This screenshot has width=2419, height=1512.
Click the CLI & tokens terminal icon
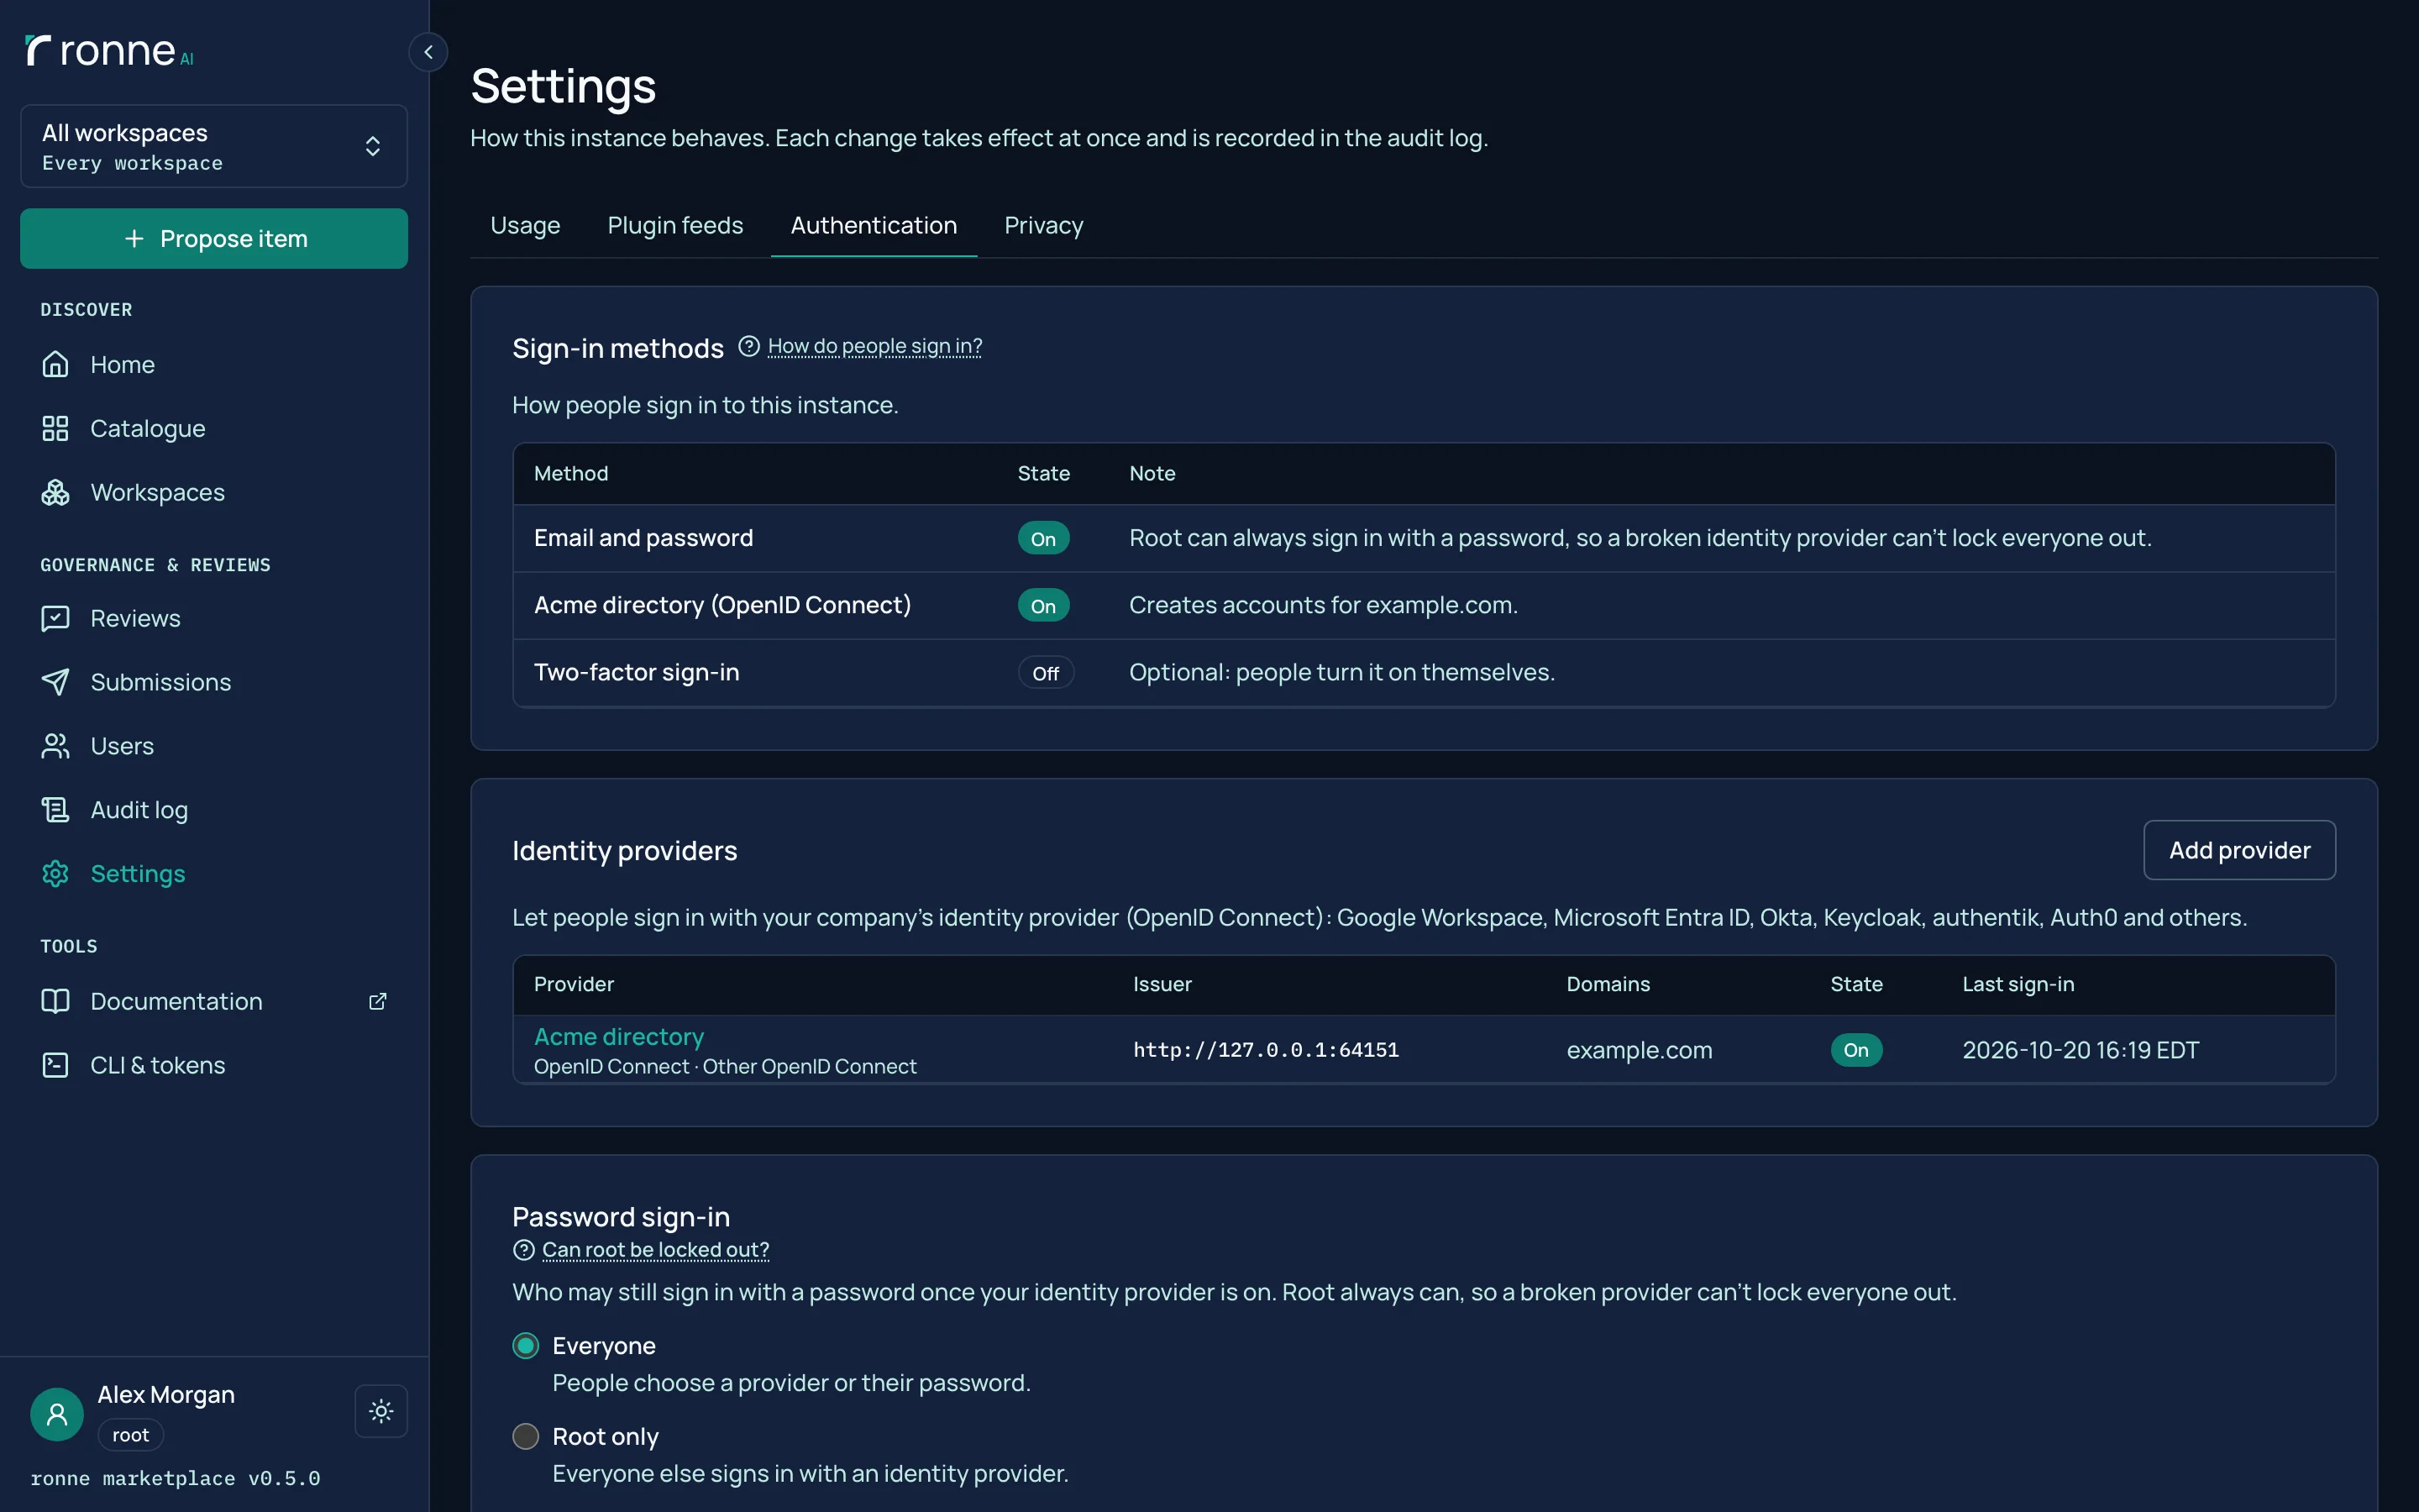[x=55, y=1065]
